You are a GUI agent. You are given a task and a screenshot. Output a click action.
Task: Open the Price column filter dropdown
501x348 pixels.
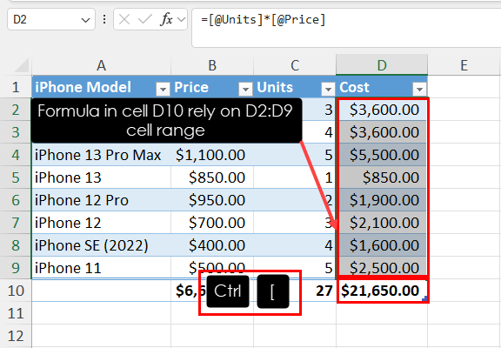click(x=245, y=89)
